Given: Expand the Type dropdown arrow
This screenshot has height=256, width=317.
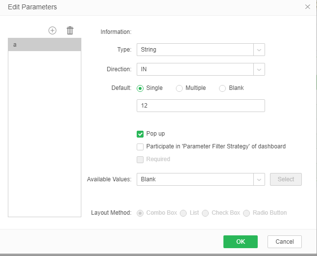Looking at the screenshot, I should 259,50.
